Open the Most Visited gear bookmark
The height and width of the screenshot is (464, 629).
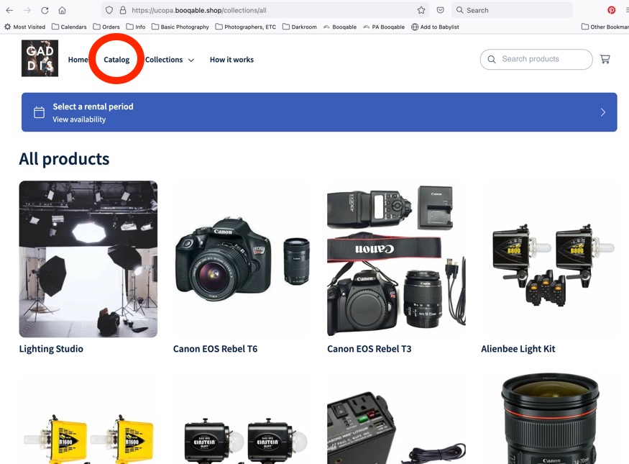pos(25,27)
